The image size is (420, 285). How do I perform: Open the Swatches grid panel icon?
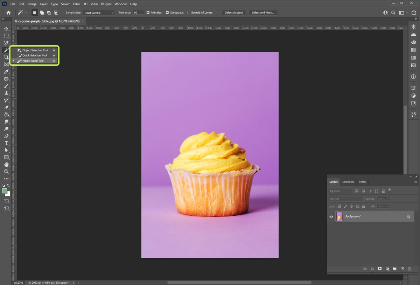[413, 50]
